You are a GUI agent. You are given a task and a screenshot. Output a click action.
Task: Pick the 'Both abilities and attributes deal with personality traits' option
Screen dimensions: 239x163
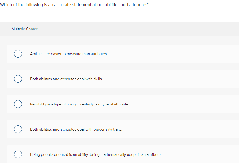tap(18, 129)
